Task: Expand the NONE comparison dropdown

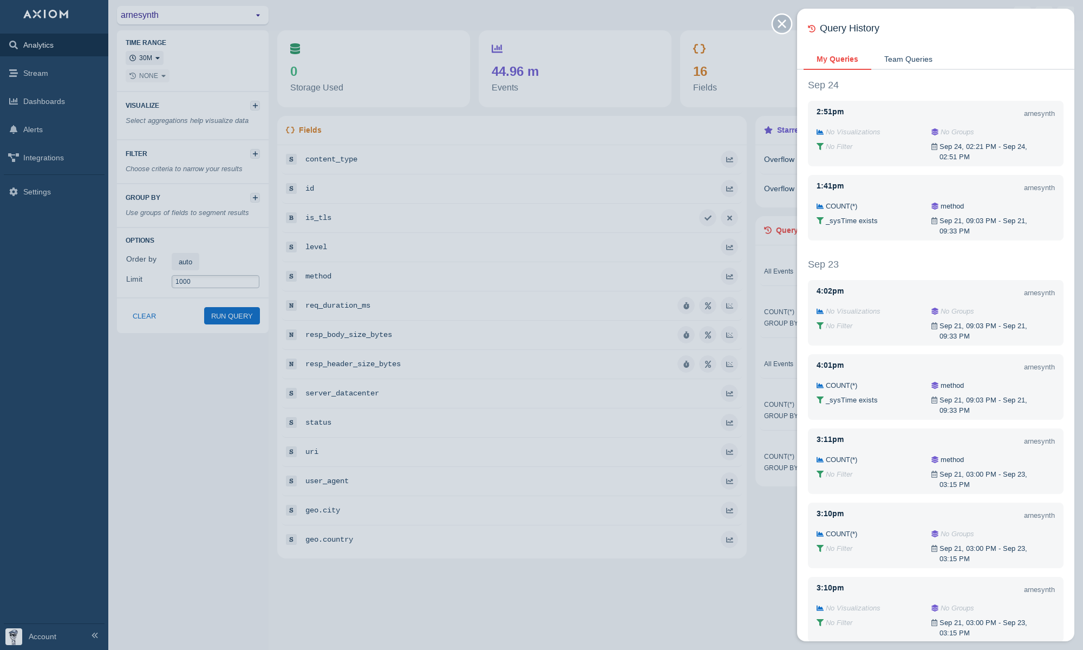Action: coord(148,76)
